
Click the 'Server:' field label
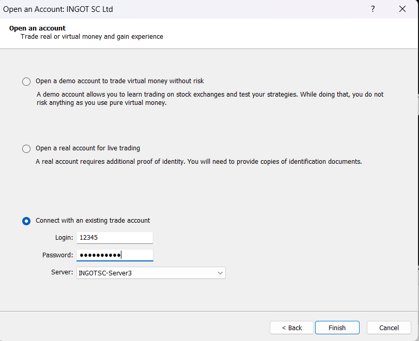tap(63, 272)
